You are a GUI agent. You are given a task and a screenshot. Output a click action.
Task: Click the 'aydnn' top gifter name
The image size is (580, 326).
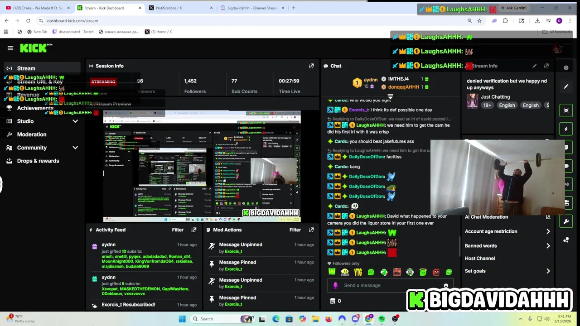370,80
